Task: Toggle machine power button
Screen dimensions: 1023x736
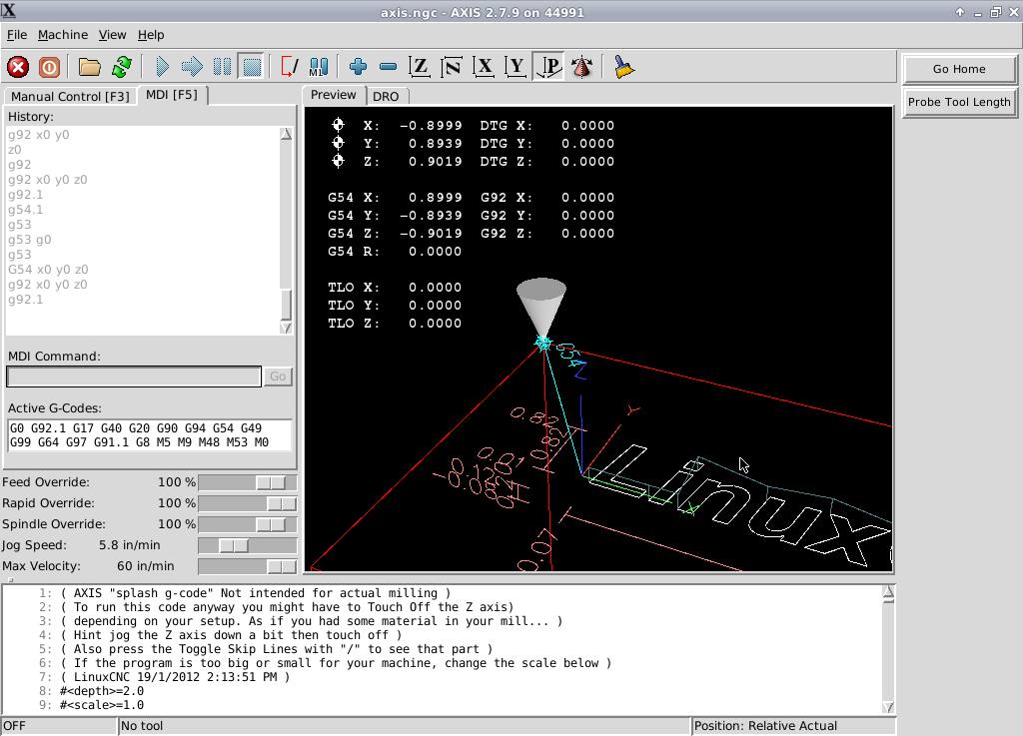Action: click(x=49, y=67)
